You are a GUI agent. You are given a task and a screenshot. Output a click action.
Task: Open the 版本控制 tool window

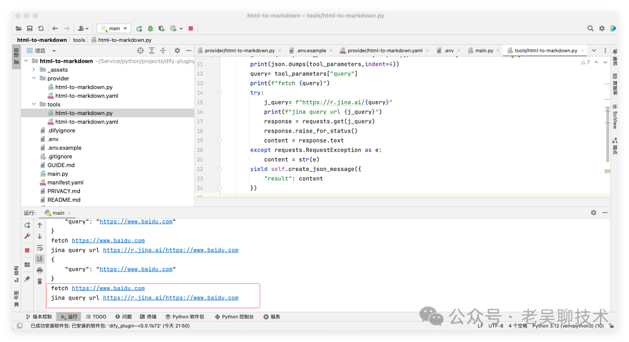coord(39,317)
